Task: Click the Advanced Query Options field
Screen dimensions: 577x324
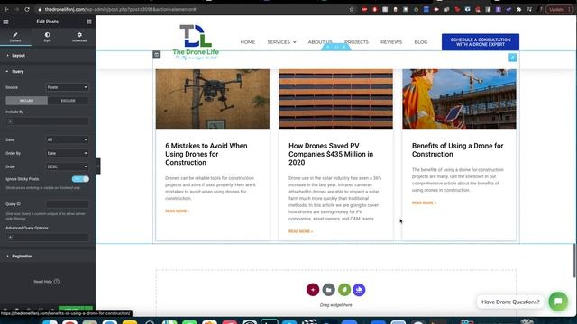Action: click(48, 238)
